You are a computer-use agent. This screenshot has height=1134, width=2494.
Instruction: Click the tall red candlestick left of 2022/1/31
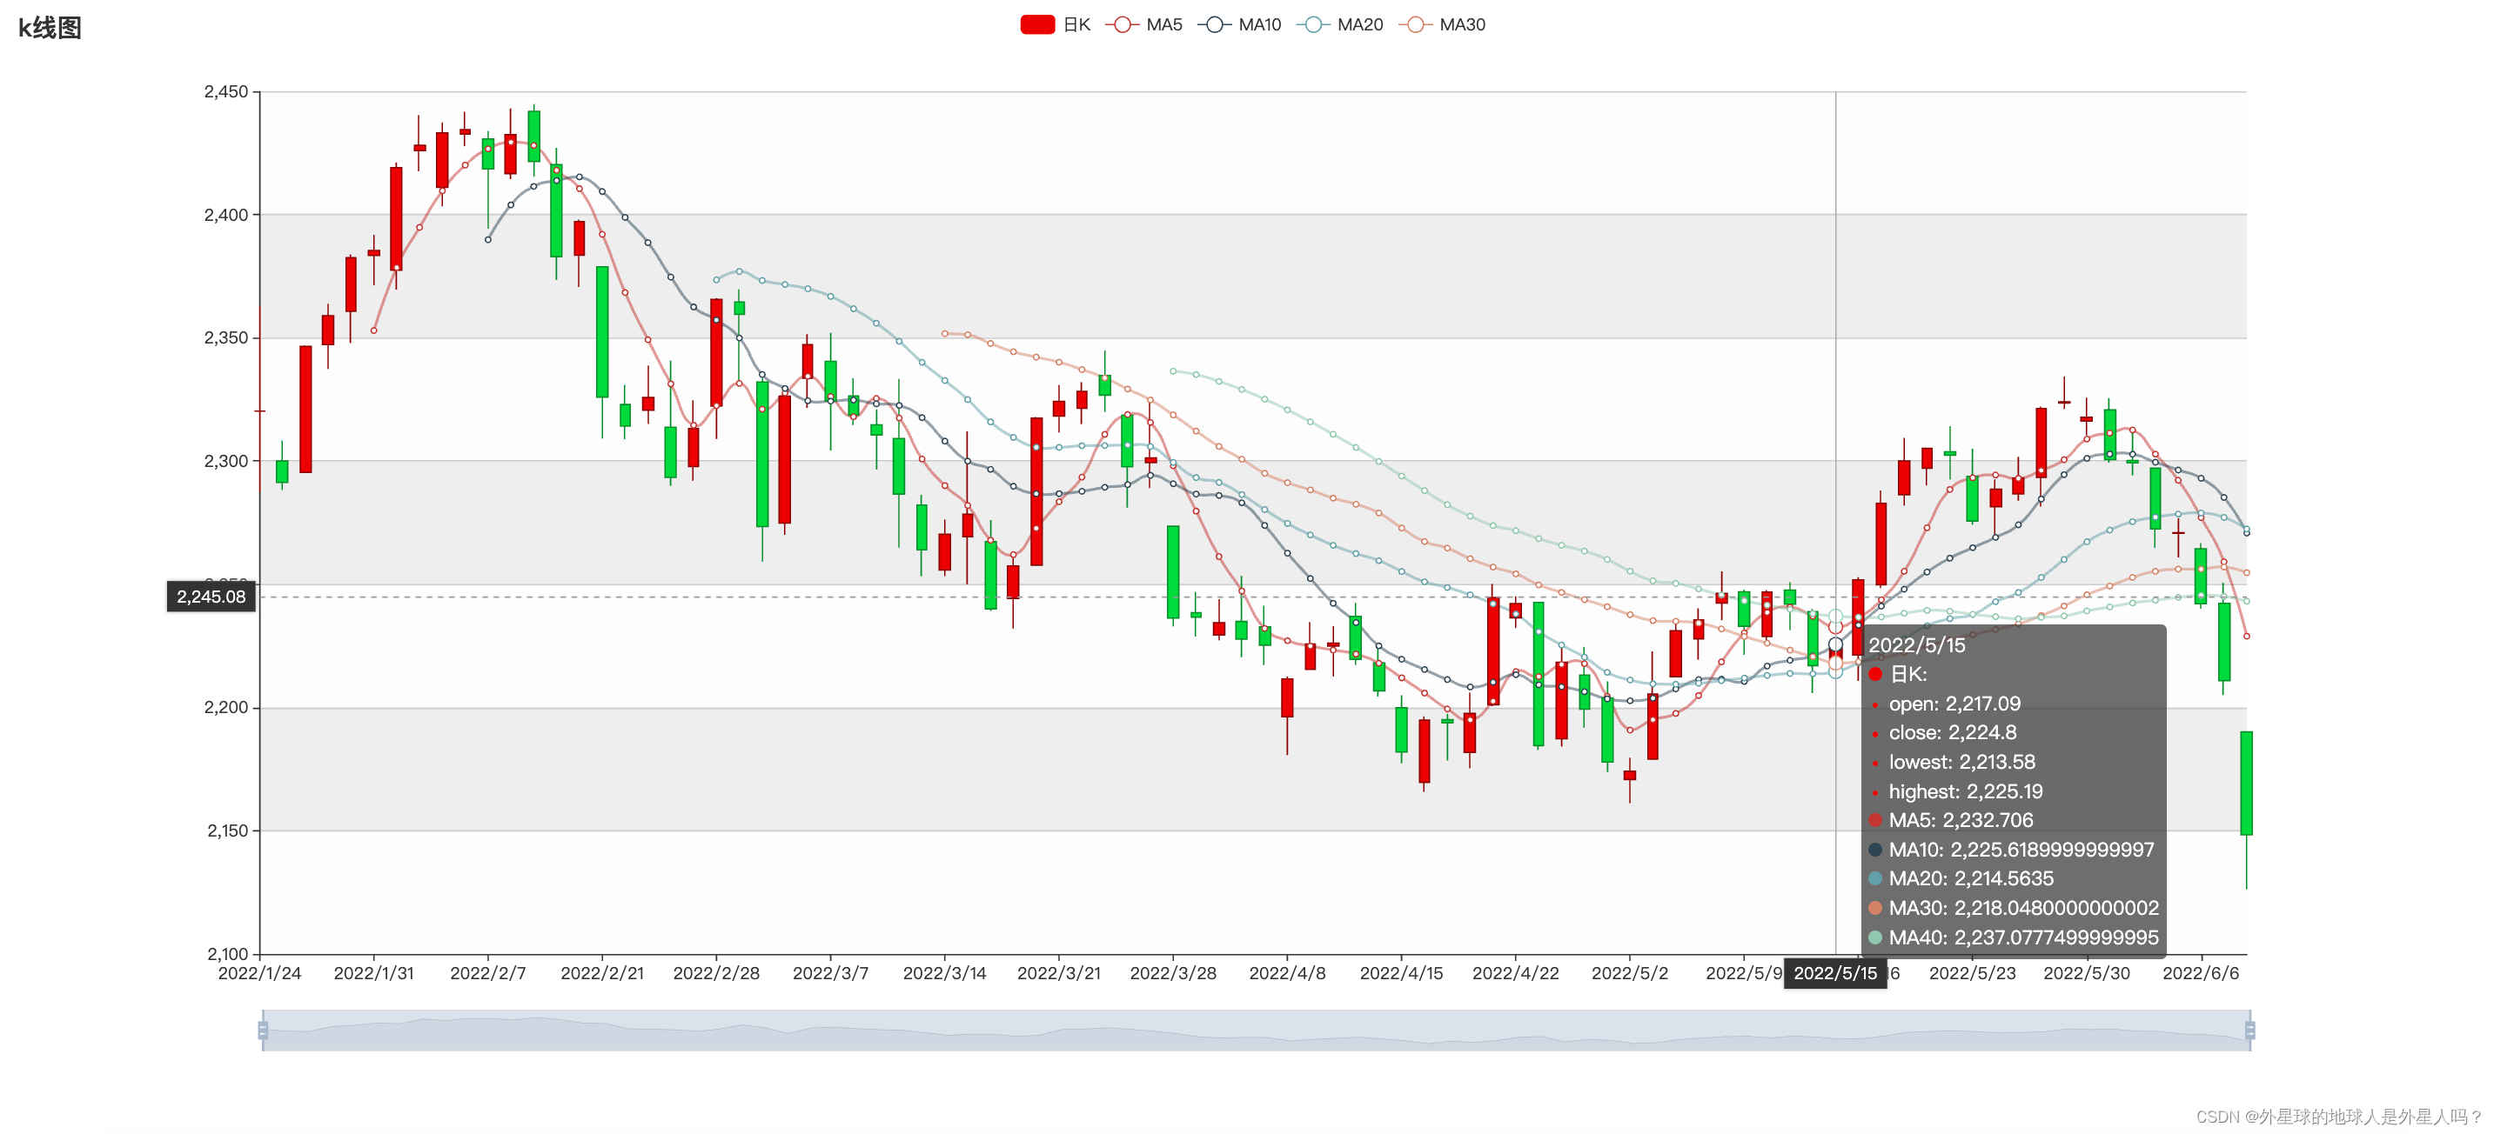coord(306,410)
